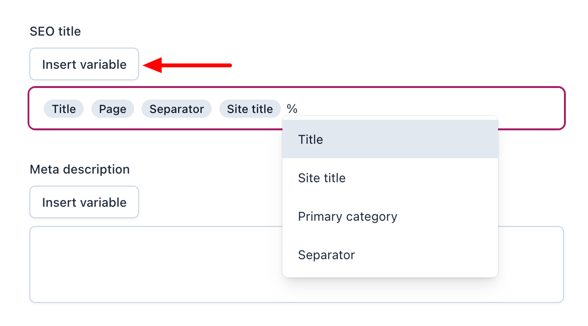This screenshot has width=588, height=326.
Task: Select the Site title variable chip
Action: coord(250,109)
